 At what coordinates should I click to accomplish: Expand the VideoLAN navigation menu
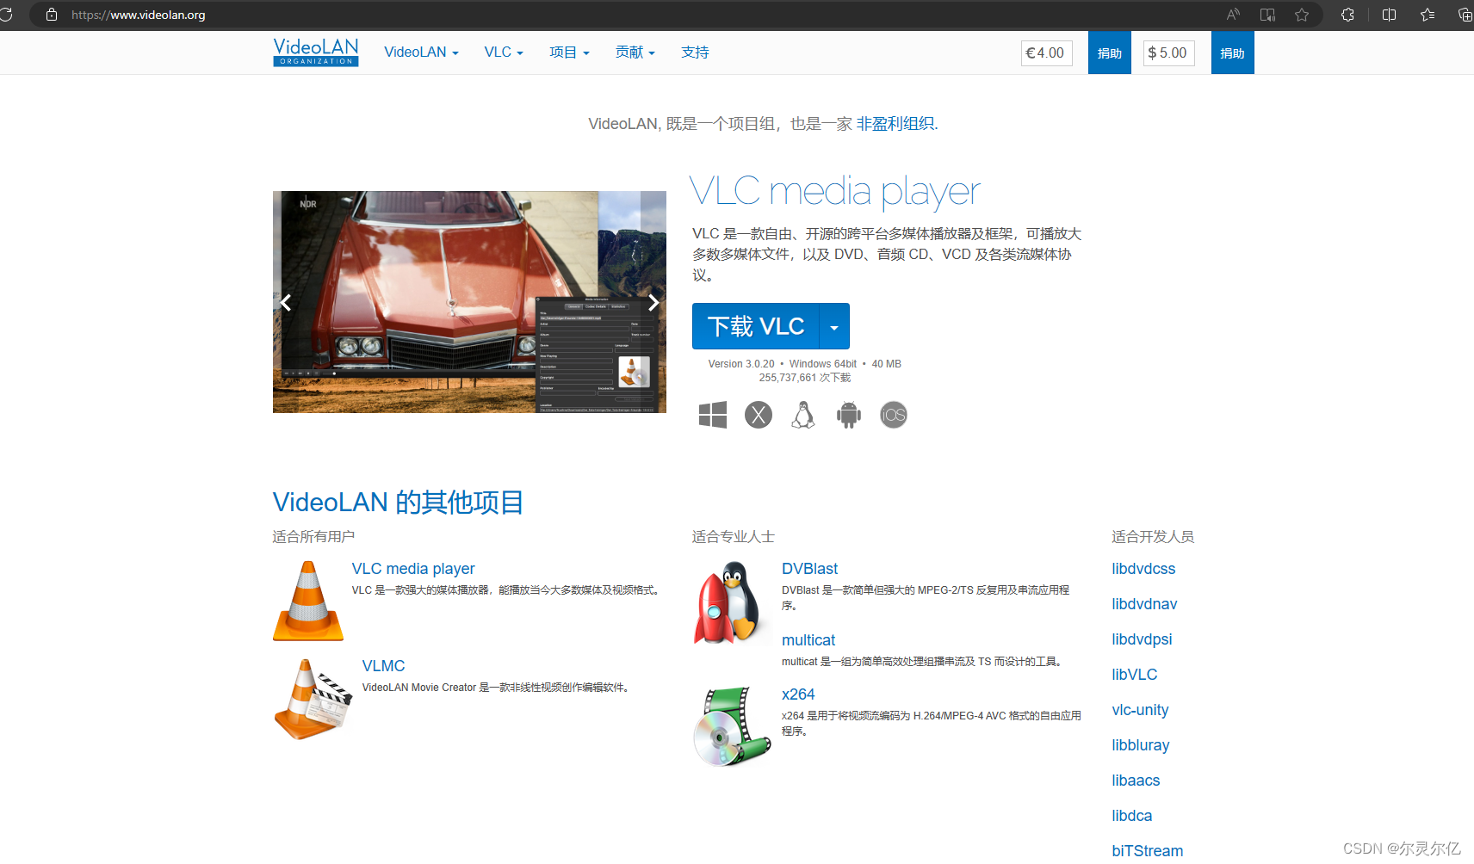pyautogui.click(x=421, y=52)
